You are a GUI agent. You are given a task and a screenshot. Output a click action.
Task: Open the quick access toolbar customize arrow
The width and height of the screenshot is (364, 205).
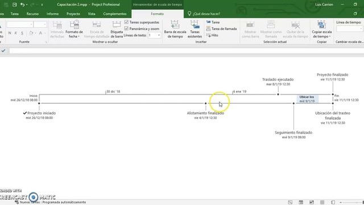click(42, 5)
